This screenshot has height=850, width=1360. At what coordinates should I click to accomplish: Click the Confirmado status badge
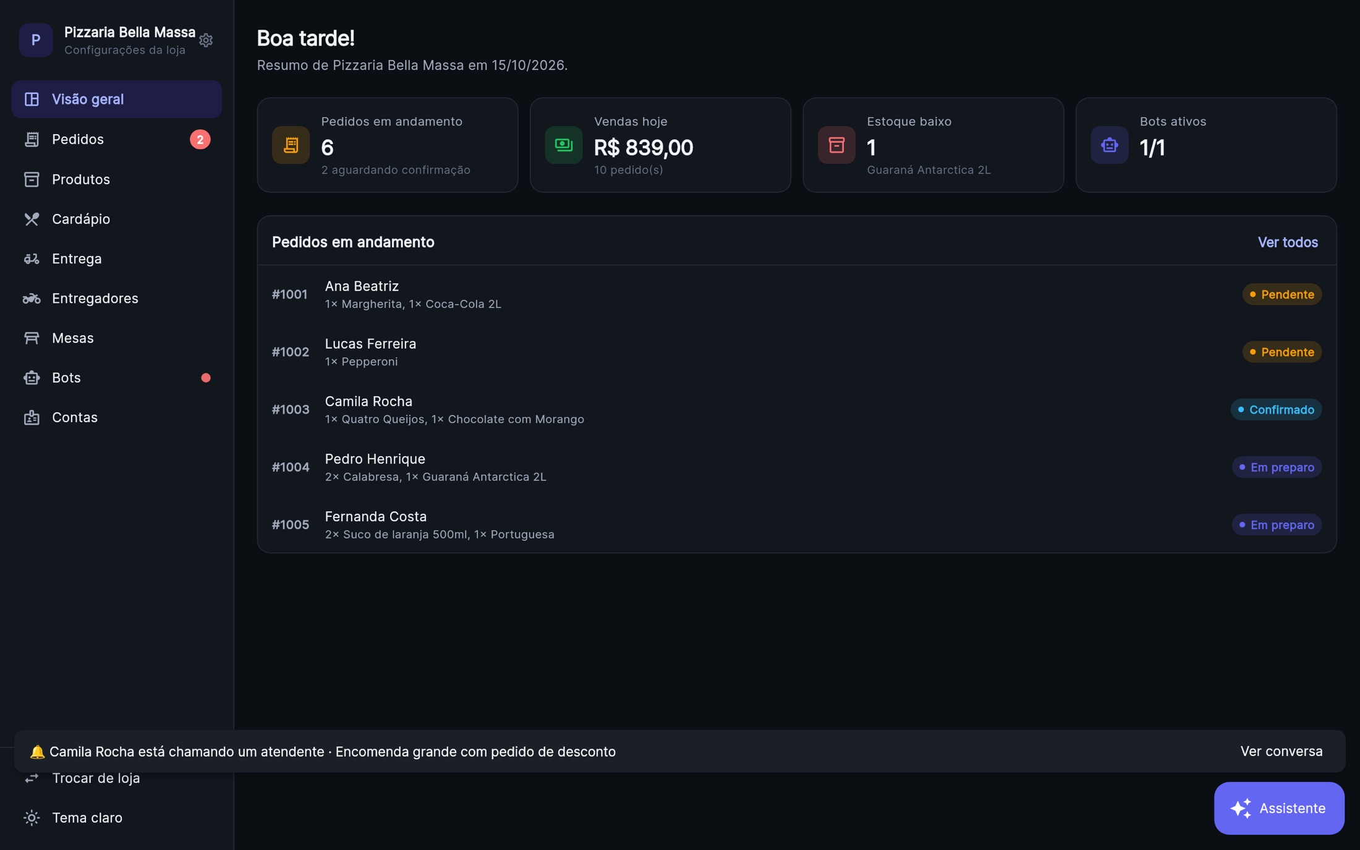[x=1276, y=409]
